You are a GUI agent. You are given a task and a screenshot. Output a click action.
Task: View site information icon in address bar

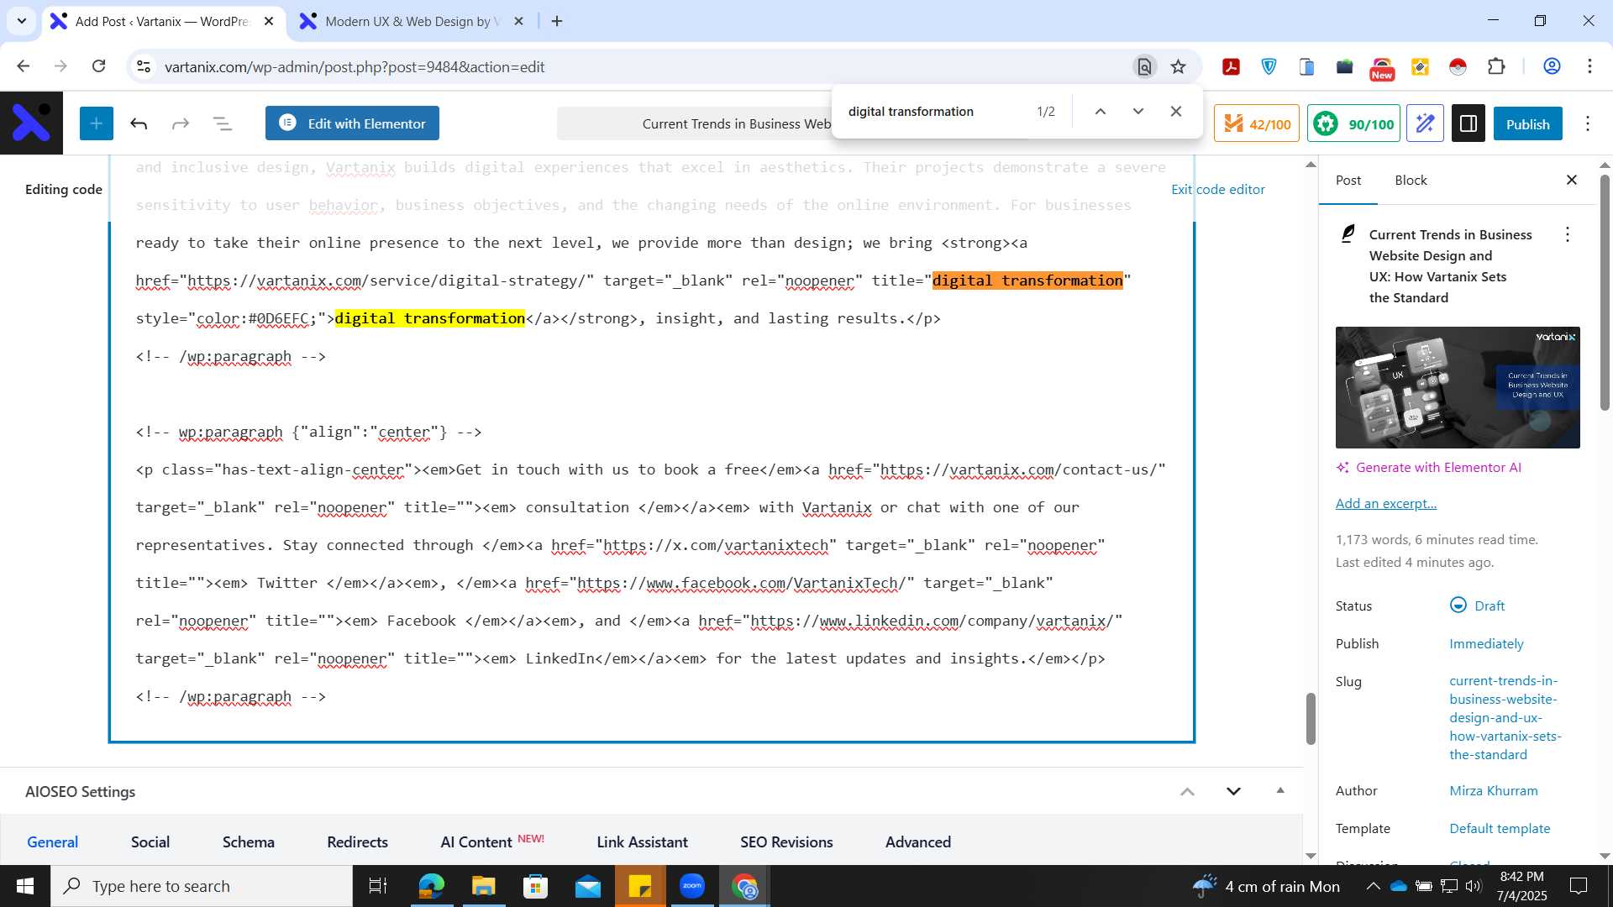[x=144, y=66]
